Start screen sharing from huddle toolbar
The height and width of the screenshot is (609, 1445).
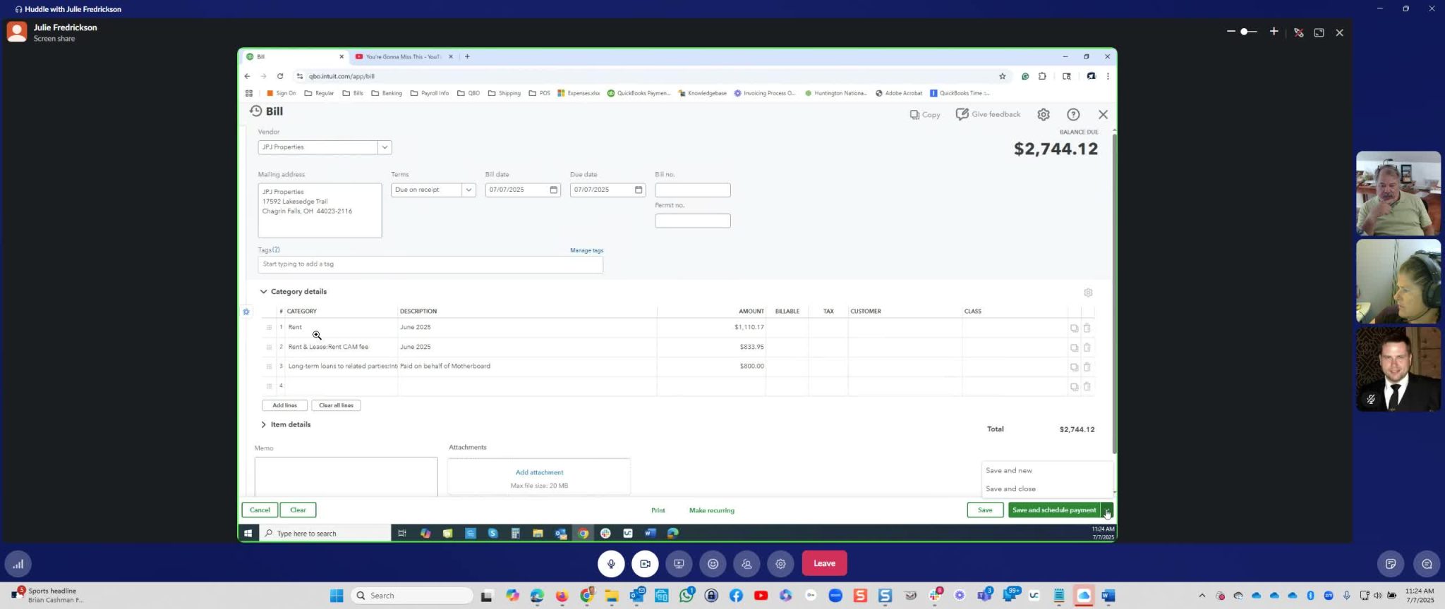(679, 563)
